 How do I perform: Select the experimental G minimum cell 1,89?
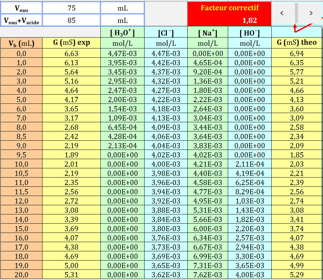(71, 155)
